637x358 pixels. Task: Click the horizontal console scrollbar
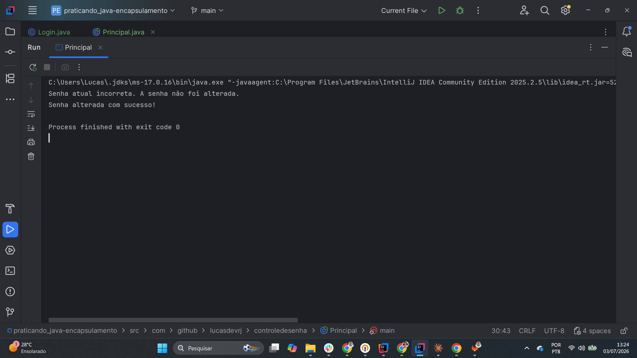point(173,320)
